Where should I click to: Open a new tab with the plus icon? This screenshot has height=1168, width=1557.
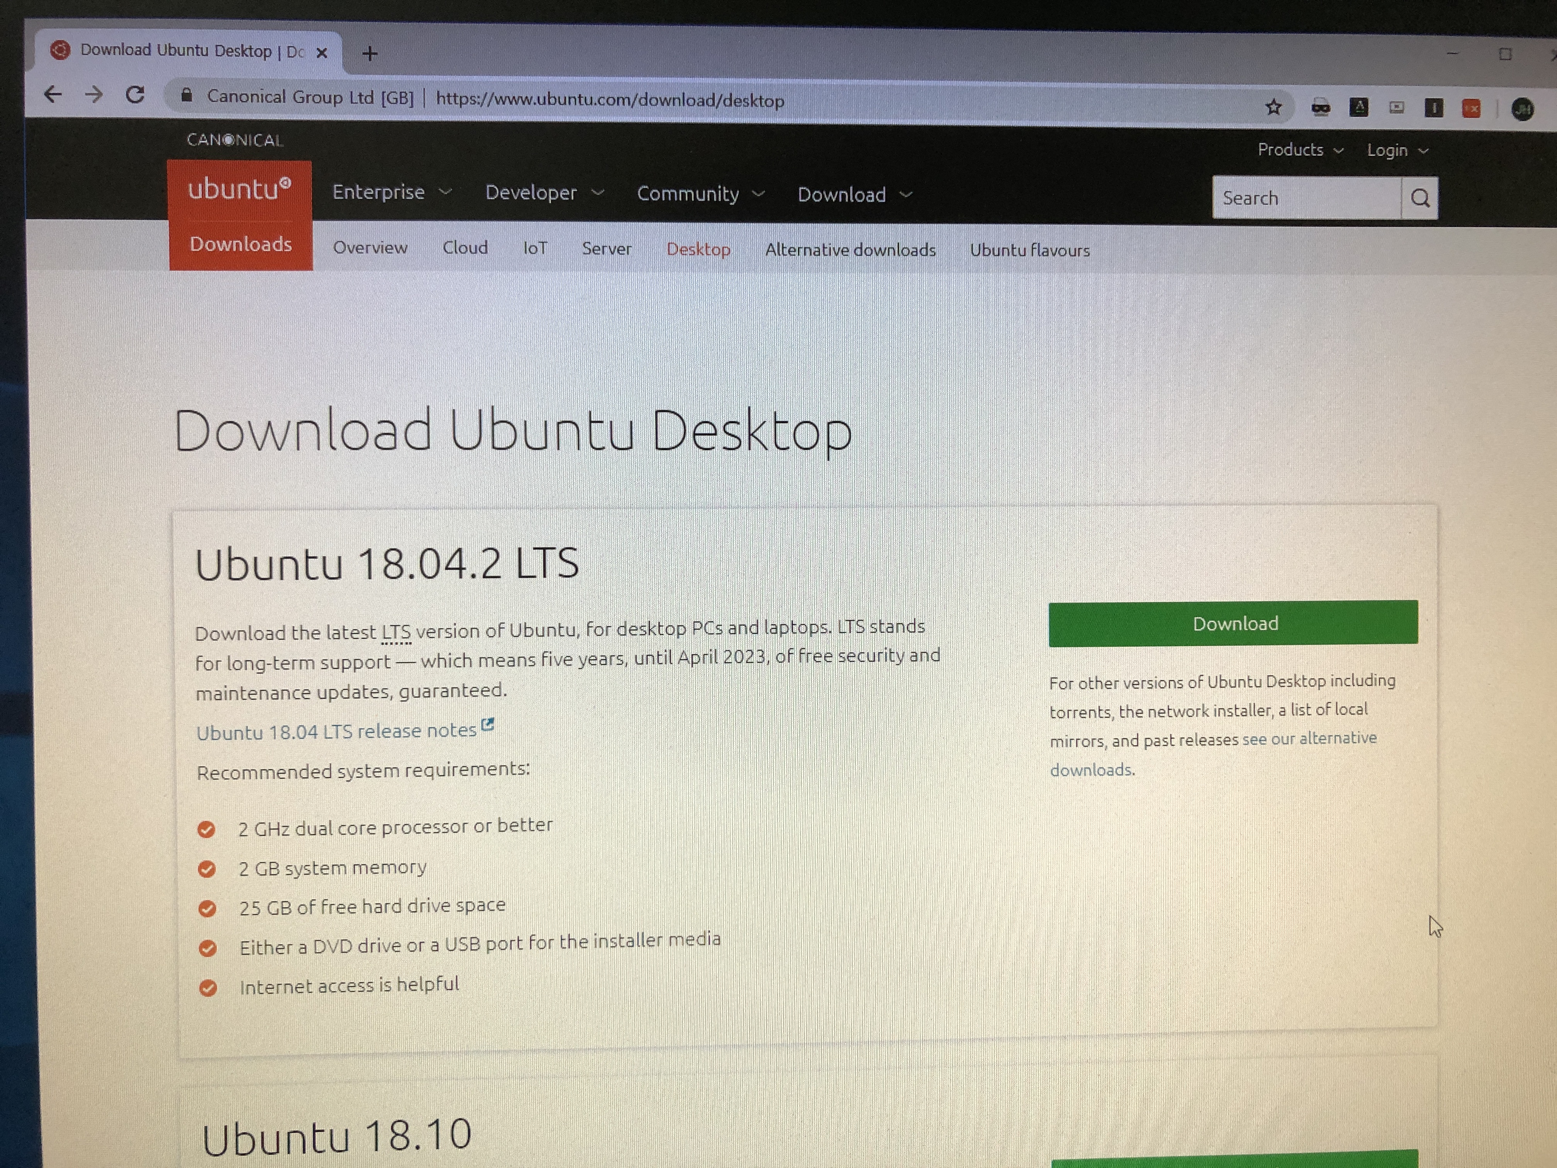click(x=370, y=54)
